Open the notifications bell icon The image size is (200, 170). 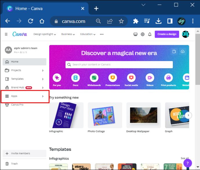click(x=150, y=34)
